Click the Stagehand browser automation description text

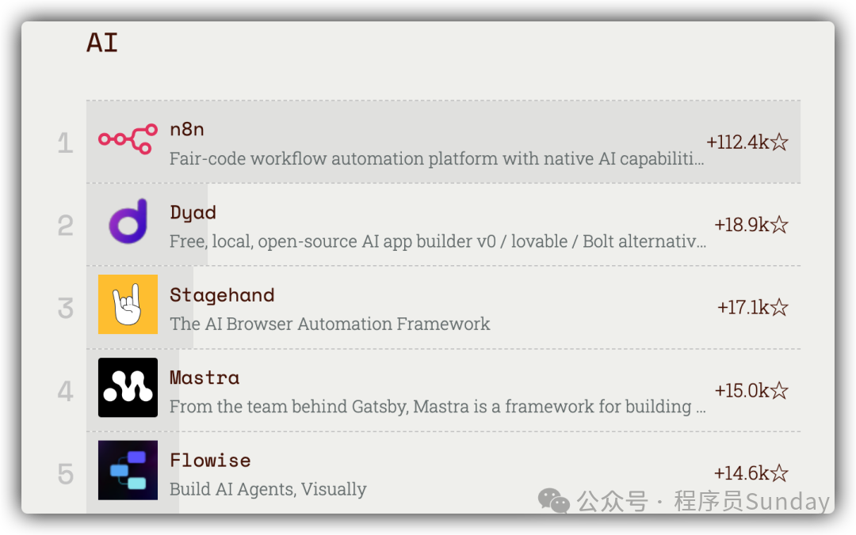point(330,324)
